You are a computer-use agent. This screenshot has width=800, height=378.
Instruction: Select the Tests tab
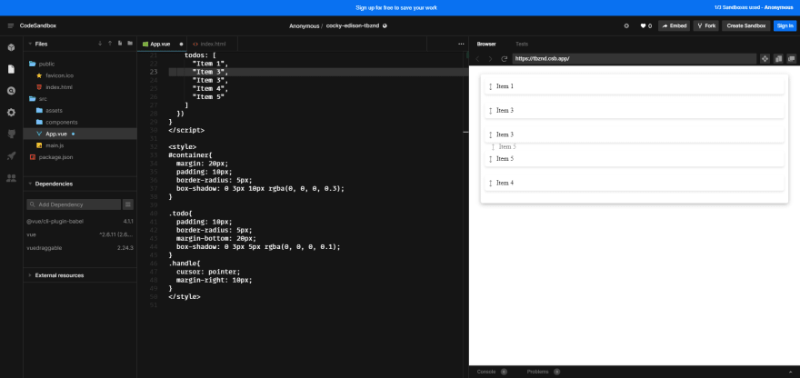click(x=522, y=44)
